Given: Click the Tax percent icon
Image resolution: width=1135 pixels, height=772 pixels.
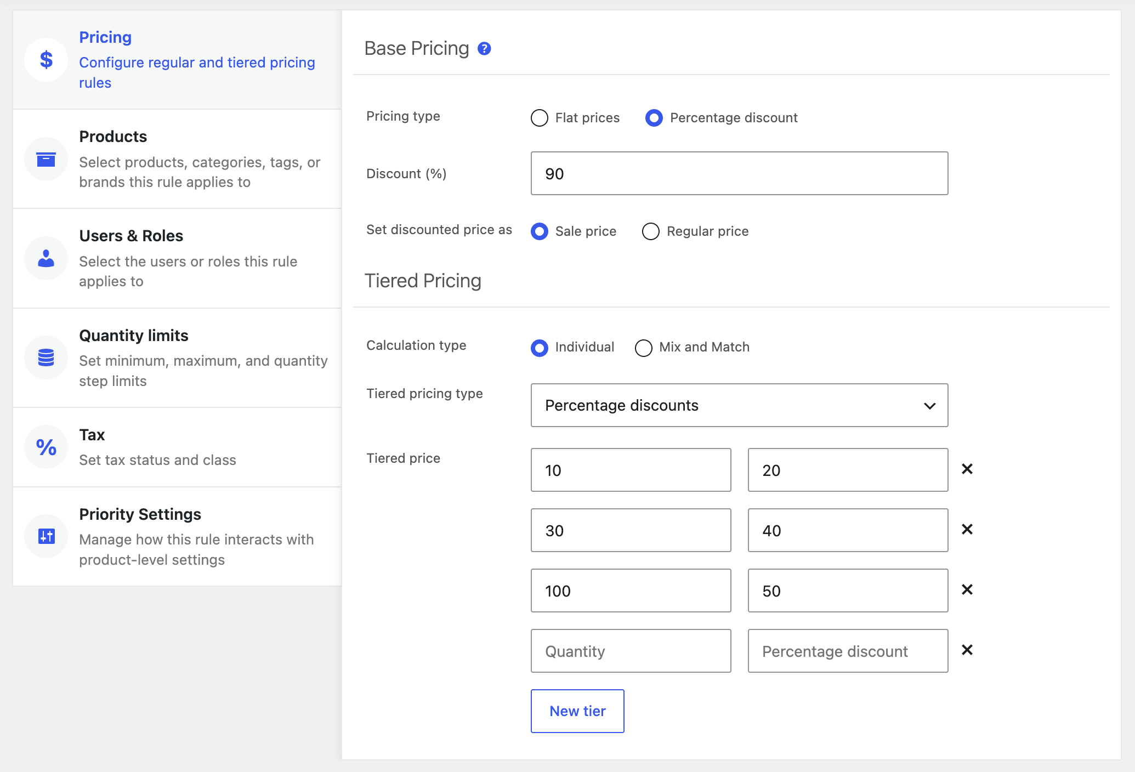Looking at the screenshot, I should point(46,447).
